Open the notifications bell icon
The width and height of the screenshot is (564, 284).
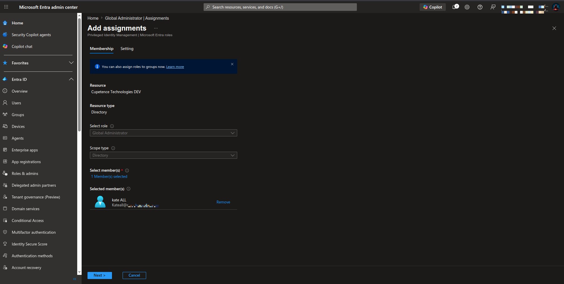coord(455,7)
